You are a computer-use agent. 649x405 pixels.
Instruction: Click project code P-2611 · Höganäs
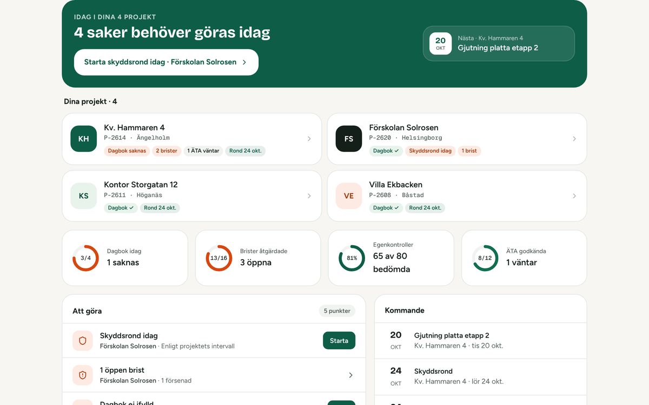coord(133,195)
